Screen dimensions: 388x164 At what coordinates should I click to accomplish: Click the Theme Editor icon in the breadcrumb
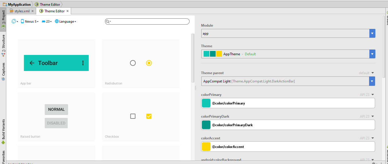[x=37, y=5]
